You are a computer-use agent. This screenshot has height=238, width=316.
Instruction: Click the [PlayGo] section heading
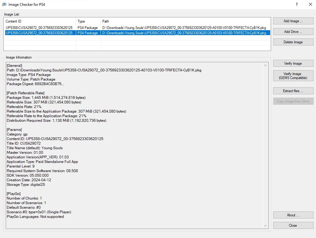tap(14, 194)
